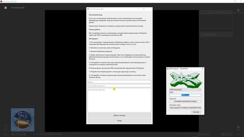Close the ON1 Products window
This screenshot has height=137, width=244.
click(202, 68)
